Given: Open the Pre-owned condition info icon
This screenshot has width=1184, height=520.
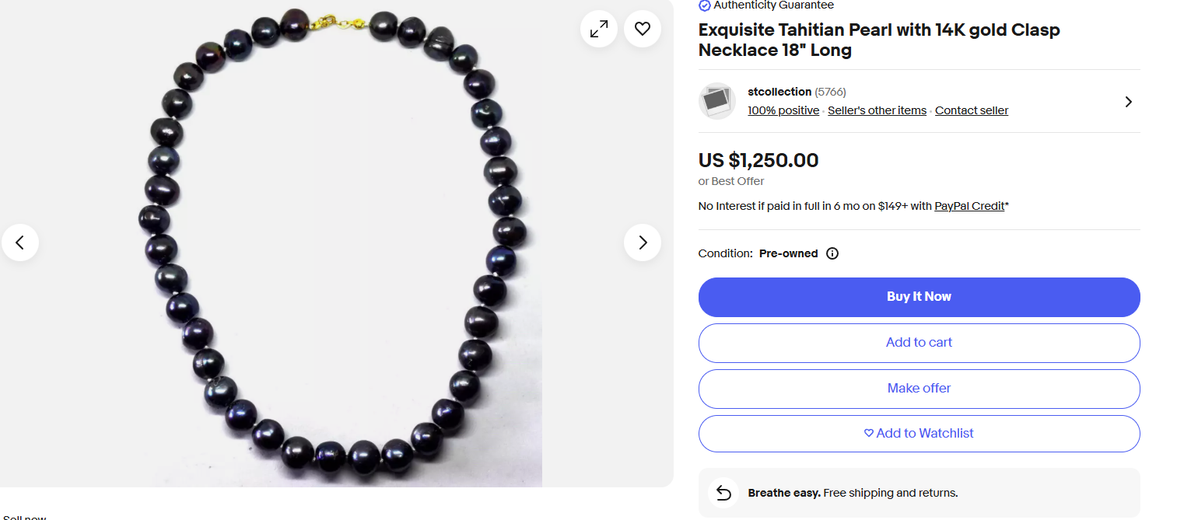Looking at the screenshot, I should [832, 253].
